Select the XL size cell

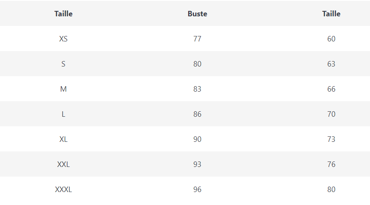[x=63, y=139]
